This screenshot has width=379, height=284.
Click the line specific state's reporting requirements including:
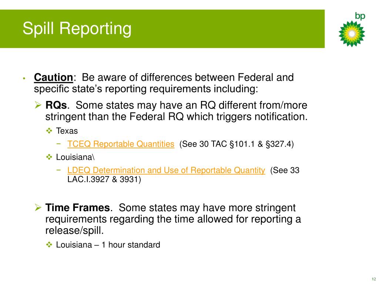click(146, 89)
